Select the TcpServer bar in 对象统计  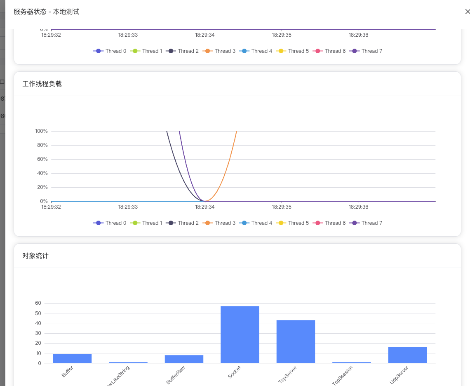coord(296,341)
